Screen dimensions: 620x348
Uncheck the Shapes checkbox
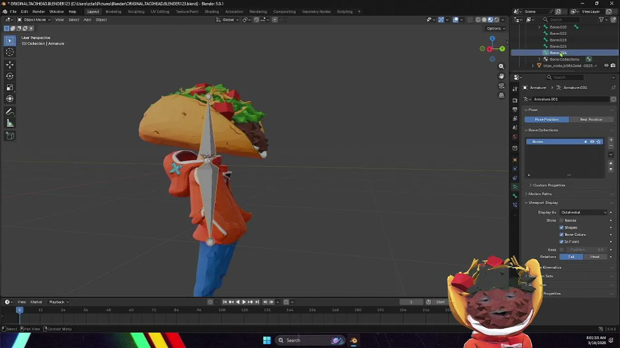click(562, 228)
